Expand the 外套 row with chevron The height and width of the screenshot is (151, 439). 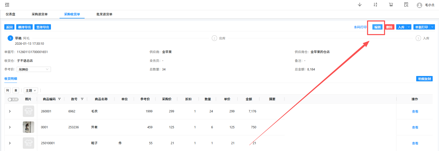point(10,127)
